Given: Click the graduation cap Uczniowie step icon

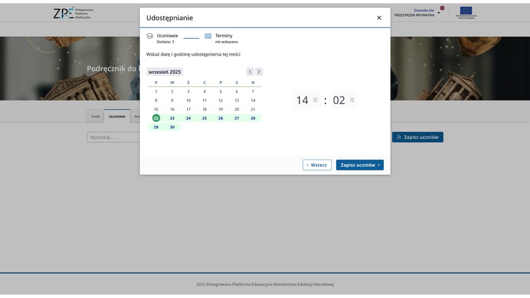Looking at the screenshot, I should [x=150, y=36].
